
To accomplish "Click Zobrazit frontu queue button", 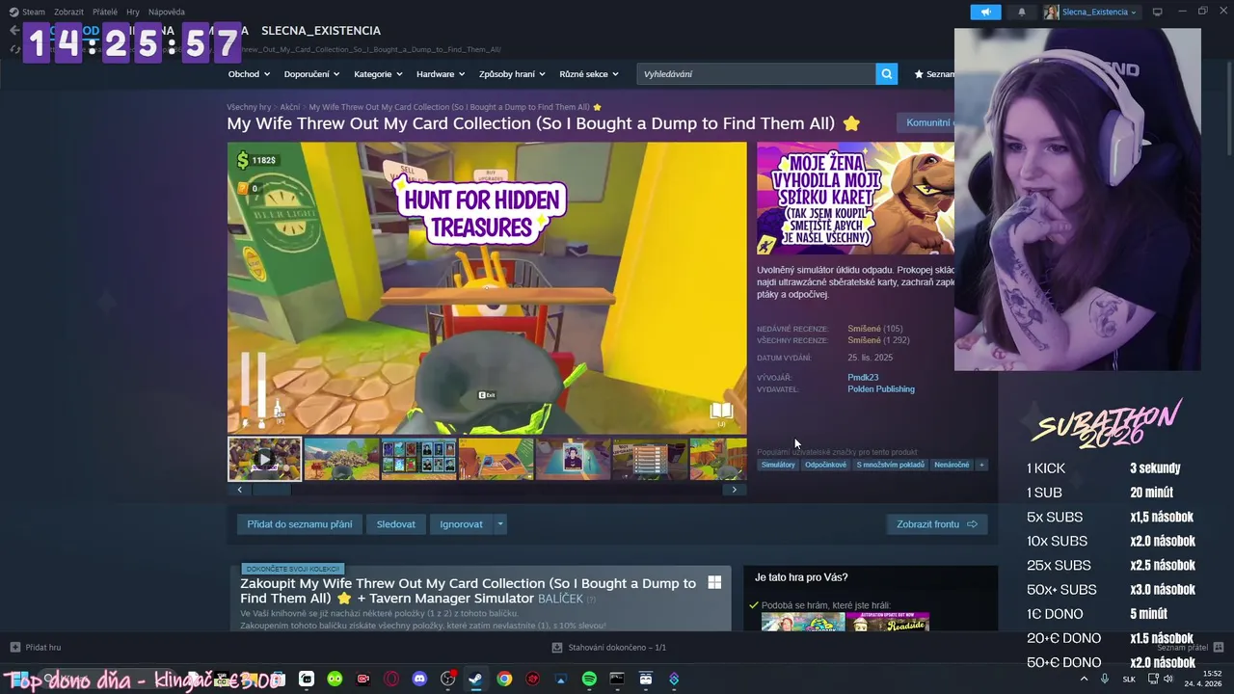I will [x=936, y=524].
